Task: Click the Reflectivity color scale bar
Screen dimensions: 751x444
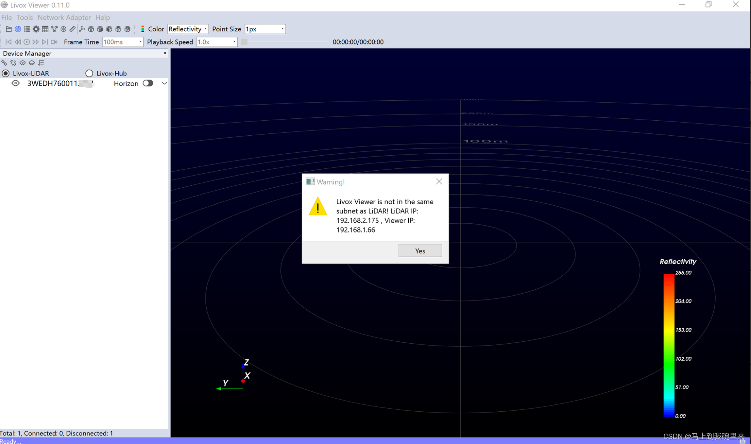Action: click(669, 345)
